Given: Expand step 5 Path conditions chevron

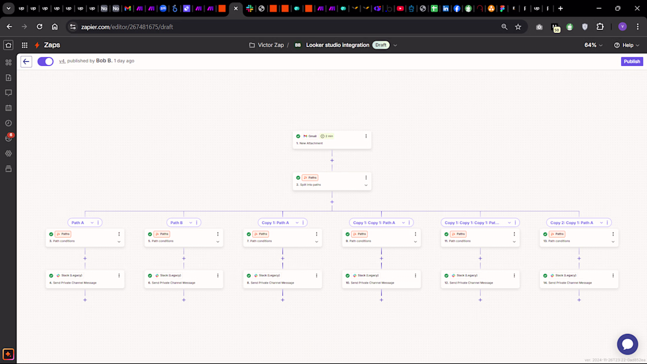Looking at the screenshot, I should pos(218,242).
